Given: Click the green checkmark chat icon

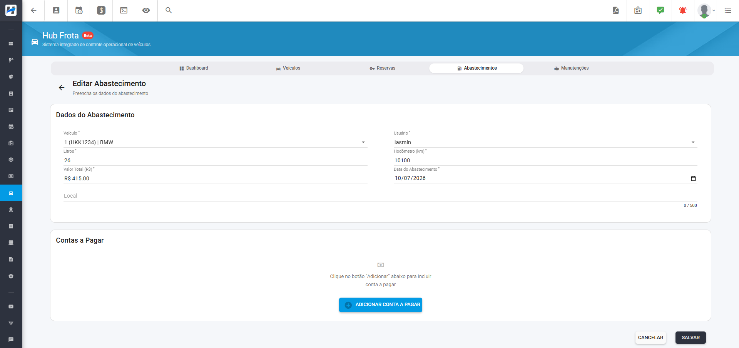Looking at the screenshot, I should point(660,10).
